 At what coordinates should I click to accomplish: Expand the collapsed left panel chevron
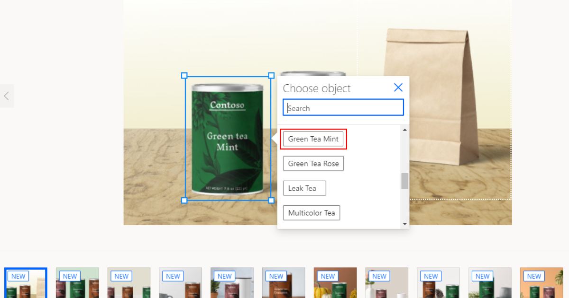pos(7,96)
